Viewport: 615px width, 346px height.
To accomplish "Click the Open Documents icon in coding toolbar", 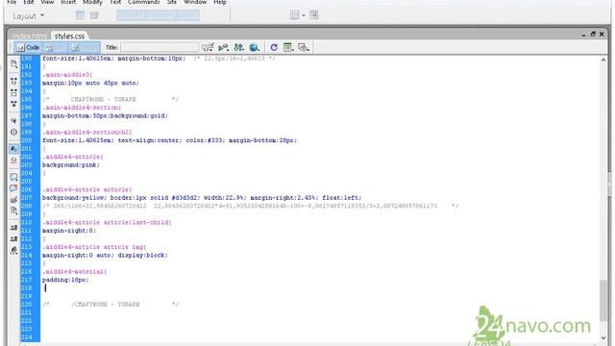I will [x=13, y=64].
